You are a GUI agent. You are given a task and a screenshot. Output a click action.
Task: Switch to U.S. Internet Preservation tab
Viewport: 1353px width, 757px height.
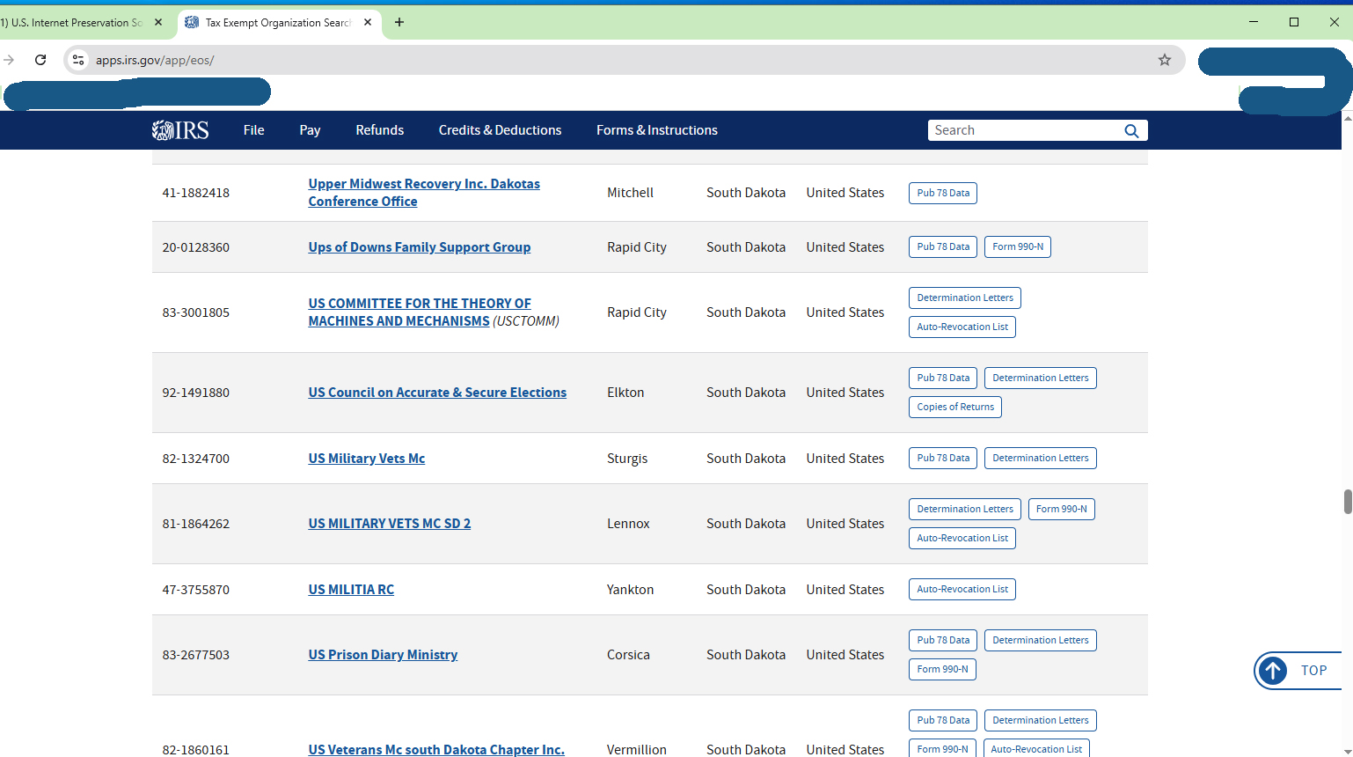coord(84,22)
